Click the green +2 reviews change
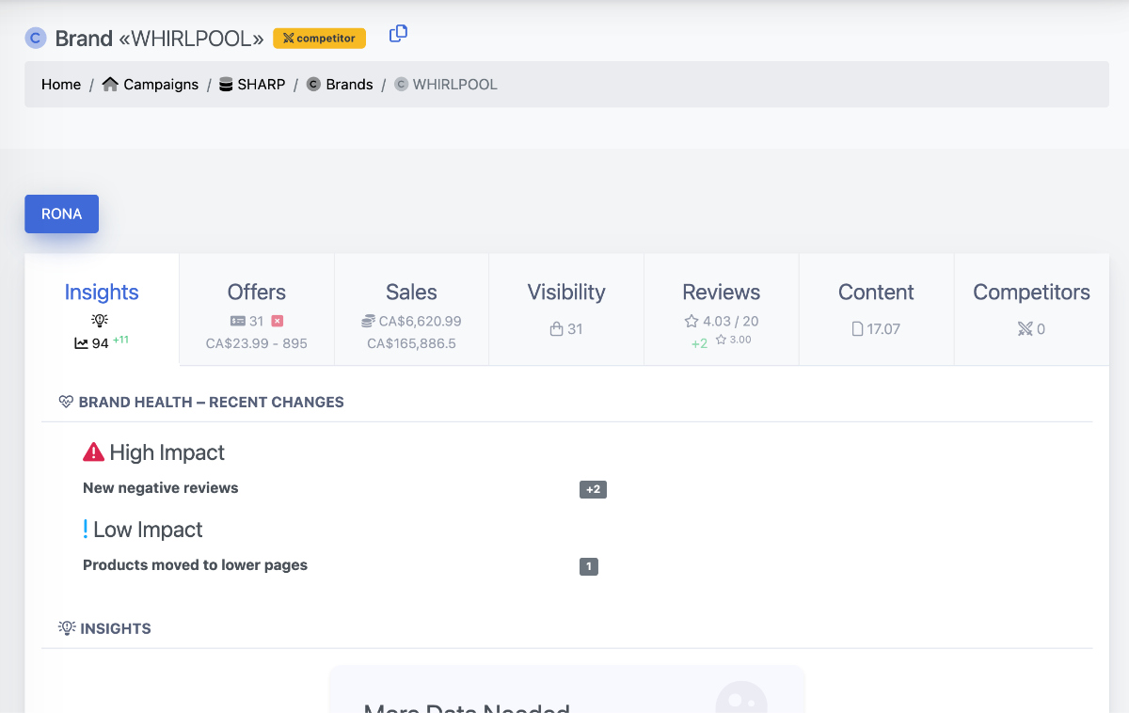Viewport: 1129px width, 713px height. [x=699, y=343]
